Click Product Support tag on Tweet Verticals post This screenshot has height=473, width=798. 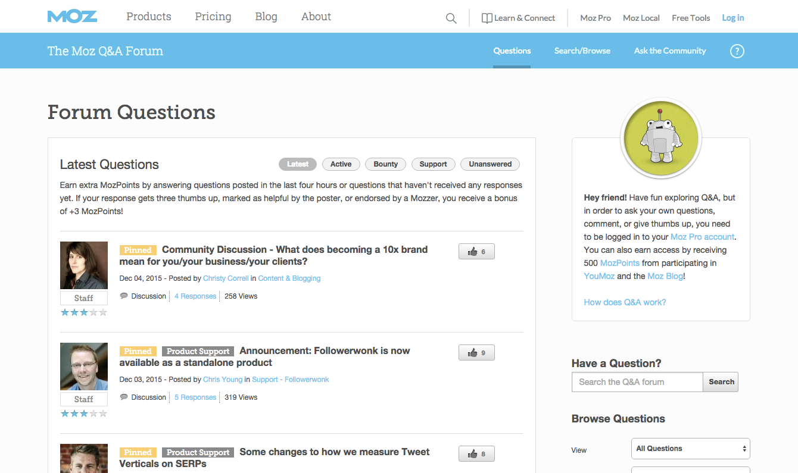(198, 453)
